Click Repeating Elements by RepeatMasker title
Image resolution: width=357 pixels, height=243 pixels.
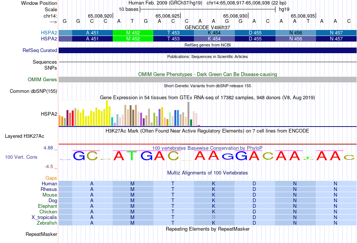click(x=207, y=229)
